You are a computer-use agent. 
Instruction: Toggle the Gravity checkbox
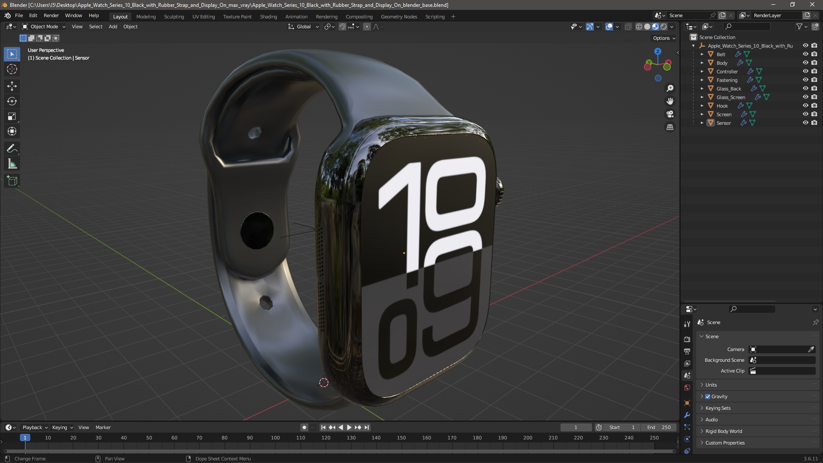coord(708,397)
